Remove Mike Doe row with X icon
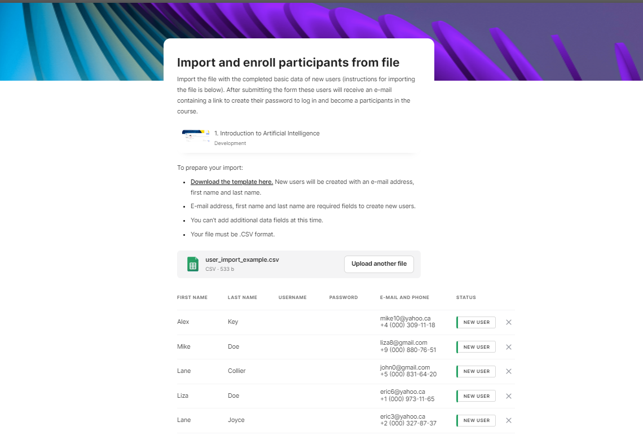Image resolution: width=643 pixels, height=435 pixels. pos(508,347)
